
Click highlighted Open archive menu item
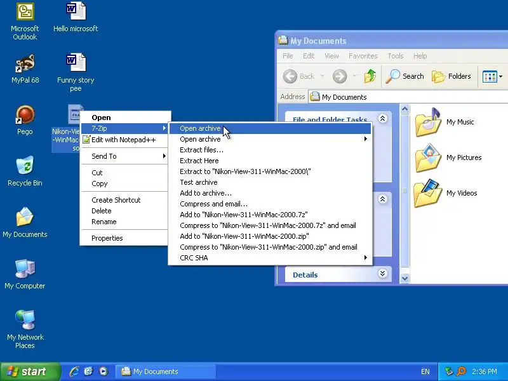(271, 128)
